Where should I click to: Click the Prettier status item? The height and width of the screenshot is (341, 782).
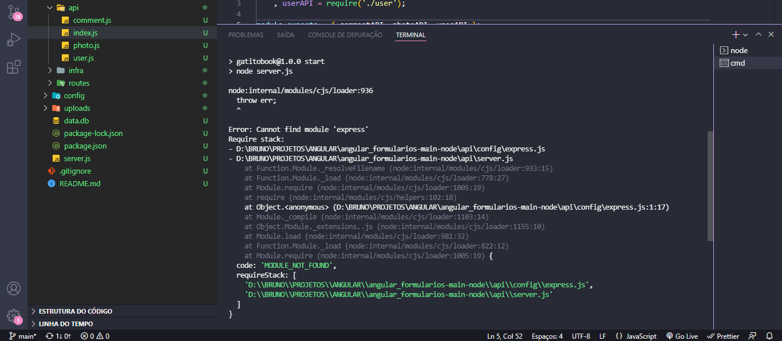click(723, 336)
